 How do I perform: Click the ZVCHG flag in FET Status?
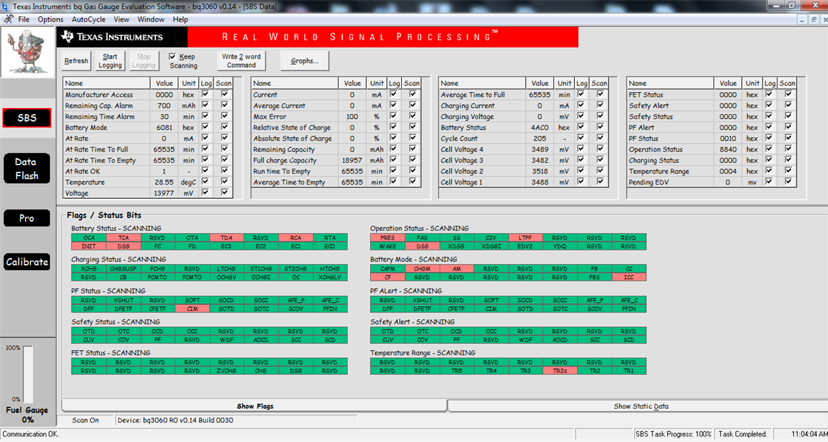click(227, 370)
